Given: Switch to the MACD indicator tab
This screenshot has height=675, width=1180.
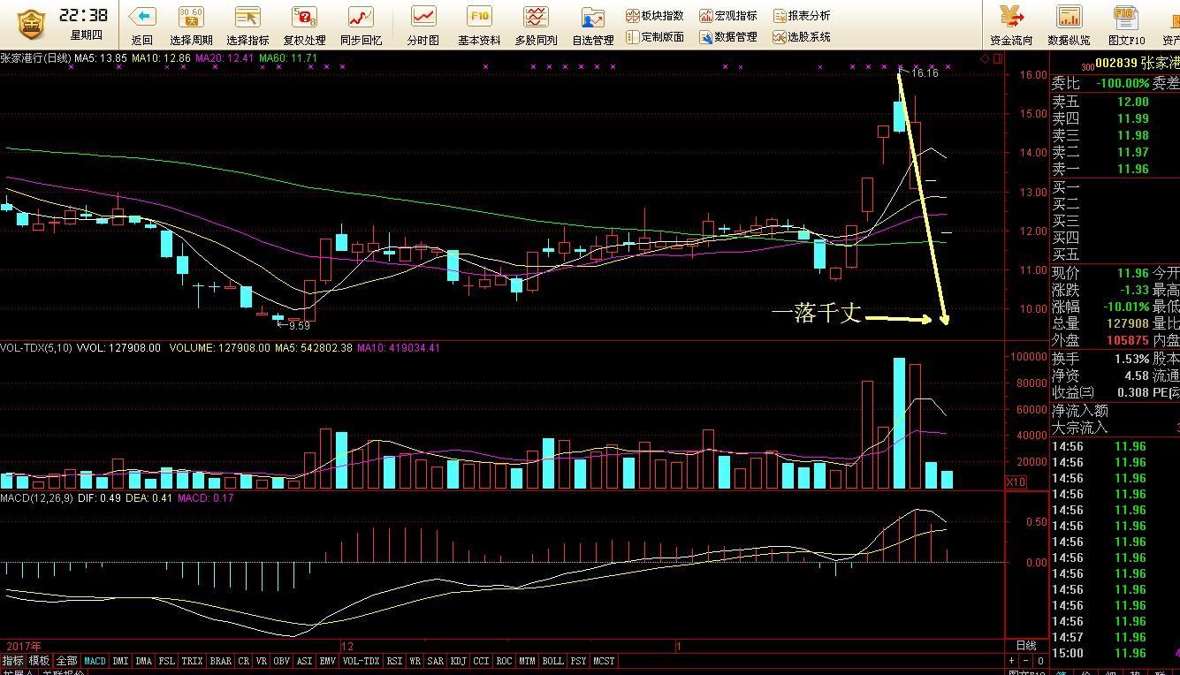Looking at the screenshot, I should 95,661.
